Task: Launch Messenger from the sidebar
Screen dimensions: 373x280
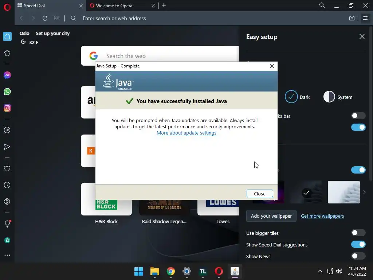Action: [x=7, y=75]
